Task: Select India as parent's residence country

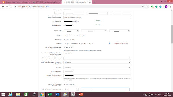Action: [64, 84]
